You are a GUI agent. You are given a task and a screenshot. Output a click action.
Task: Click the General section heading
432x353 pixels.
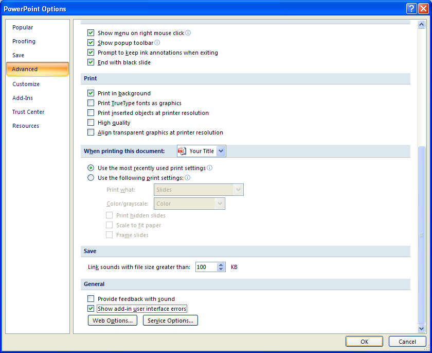point(94,284)
